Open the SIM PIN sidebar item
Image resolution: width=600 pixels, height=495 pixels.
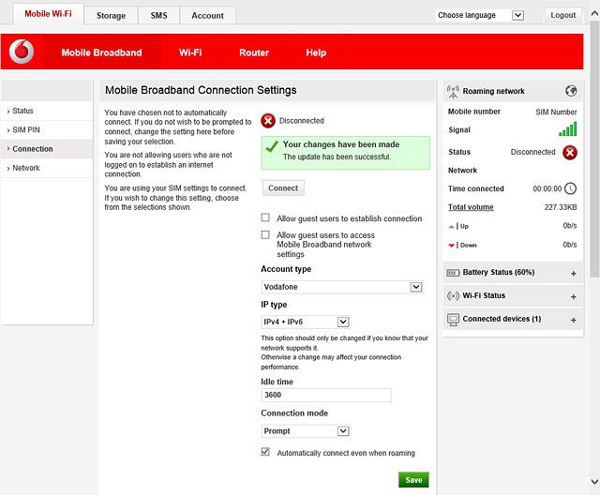coord(47,130)
